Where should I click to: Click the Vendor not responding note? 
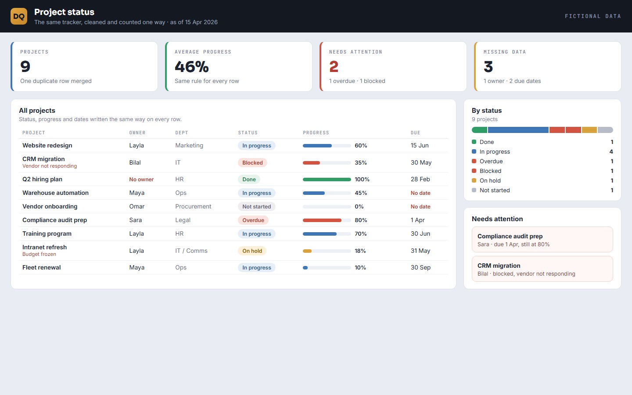(x=50, y=166)
